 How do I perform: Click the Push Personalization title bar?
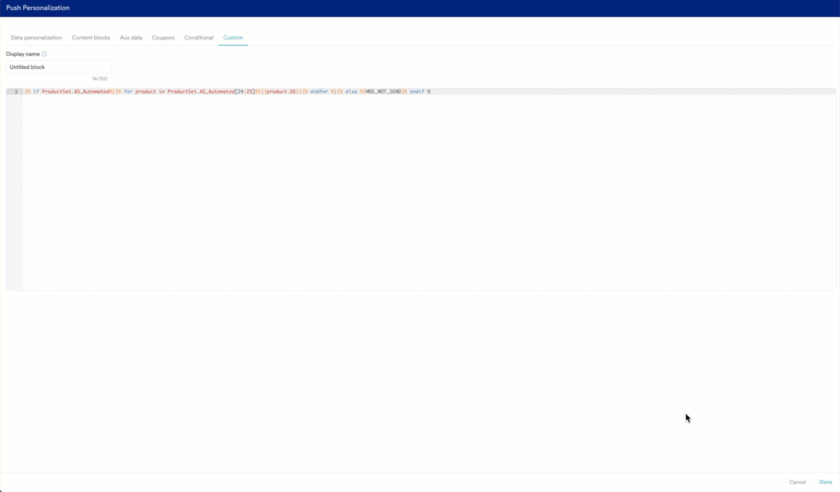coord(38,7)
